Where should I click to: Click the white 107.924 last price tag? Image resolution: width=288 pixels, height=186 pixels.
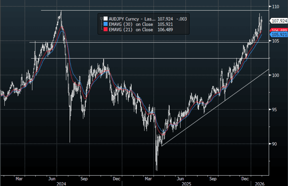(279, 21)
